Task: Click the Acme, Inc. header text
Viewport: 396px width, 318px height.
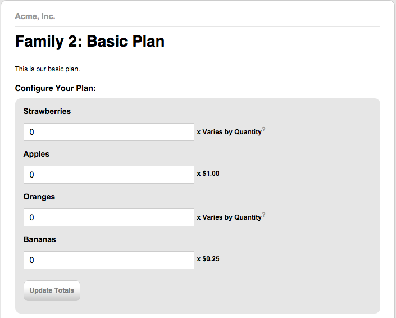Action: (35, 16)
